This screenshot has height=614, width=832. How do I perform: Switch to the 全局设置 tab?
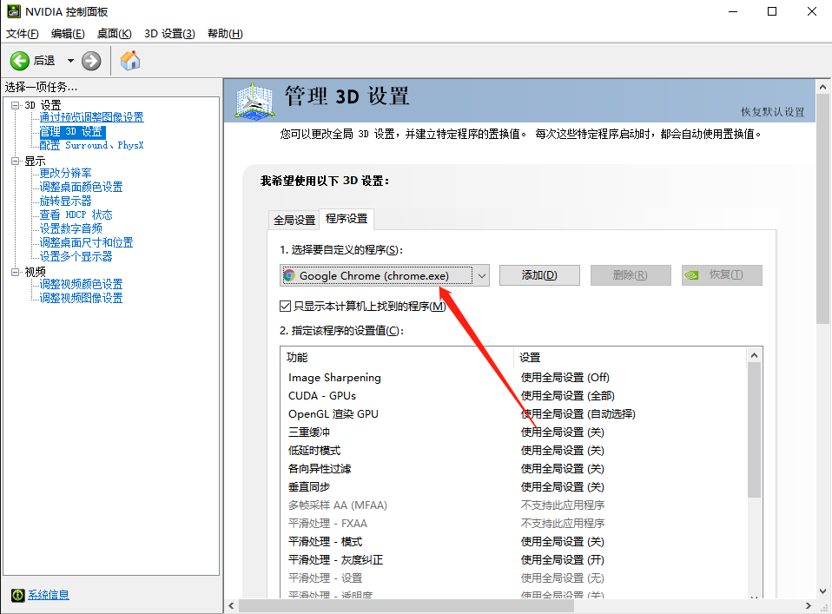[x=294, y=220]
